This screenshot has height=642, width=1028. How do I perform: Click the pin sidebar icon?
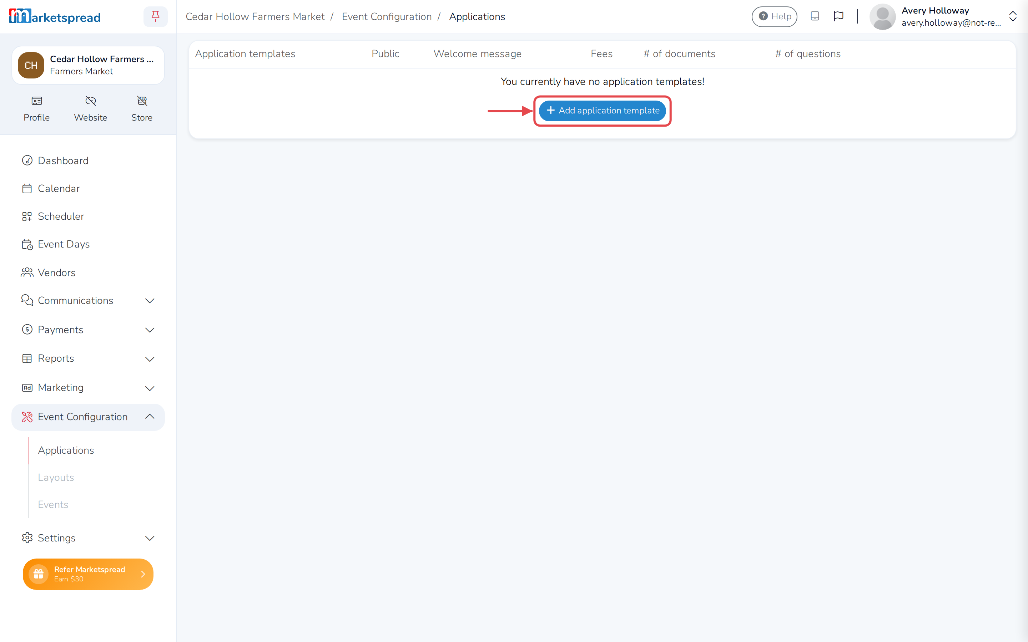(x=156, y=16)
